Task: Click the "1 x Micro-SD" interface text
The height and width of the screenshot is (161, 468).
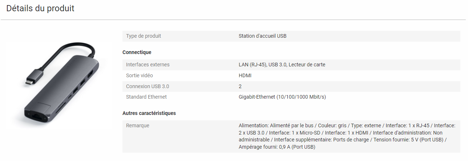Action: (307, 133)
